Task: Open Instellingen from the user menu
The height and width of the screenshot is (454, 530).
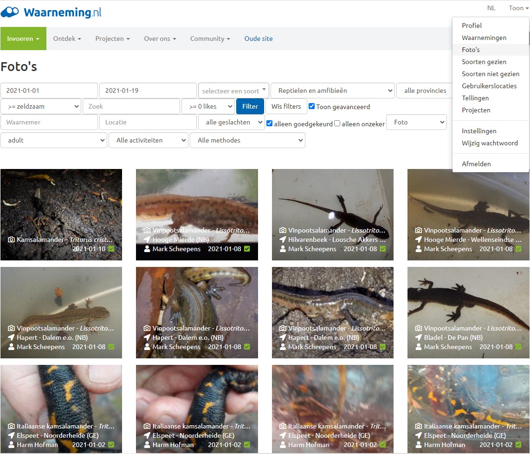Action: [x=491, y=131]
